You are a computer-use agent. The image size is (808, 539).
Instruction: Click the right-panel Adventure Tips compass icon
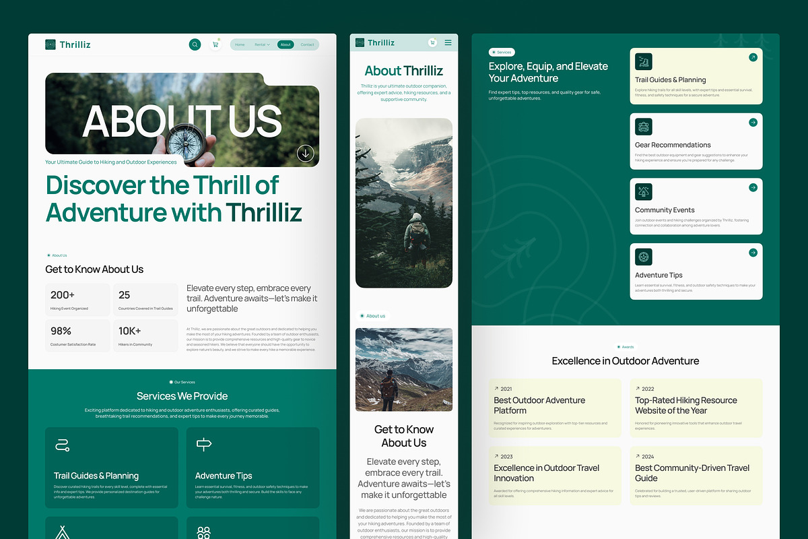coord(644,257)
